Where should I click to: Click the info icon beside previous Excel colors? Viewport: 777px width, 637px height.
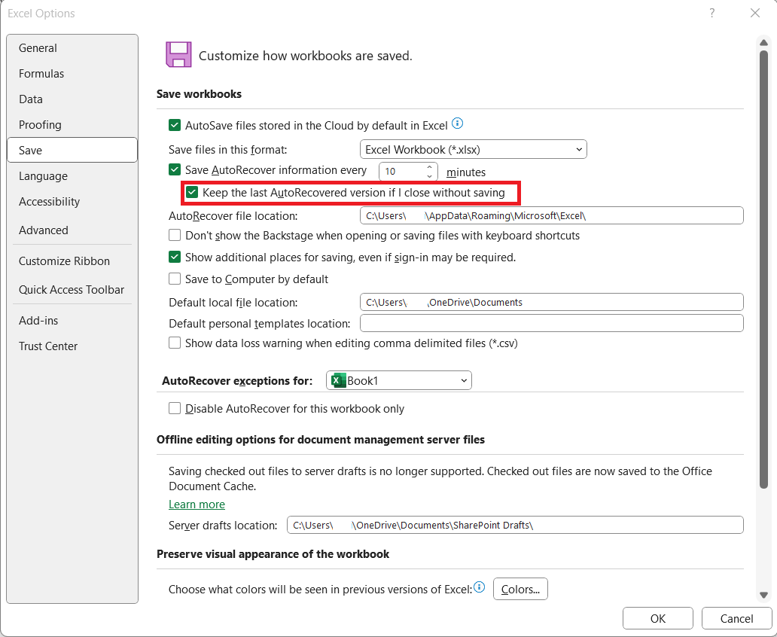(x=479, y=587)
